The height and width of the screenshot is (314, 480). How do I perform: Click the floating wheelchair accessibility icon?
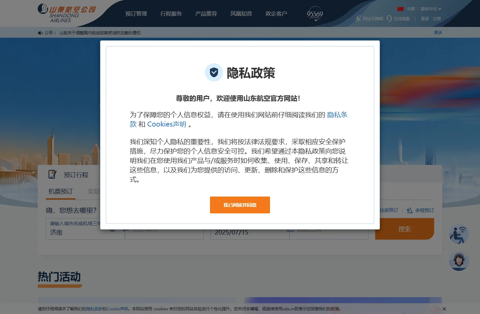459,234
